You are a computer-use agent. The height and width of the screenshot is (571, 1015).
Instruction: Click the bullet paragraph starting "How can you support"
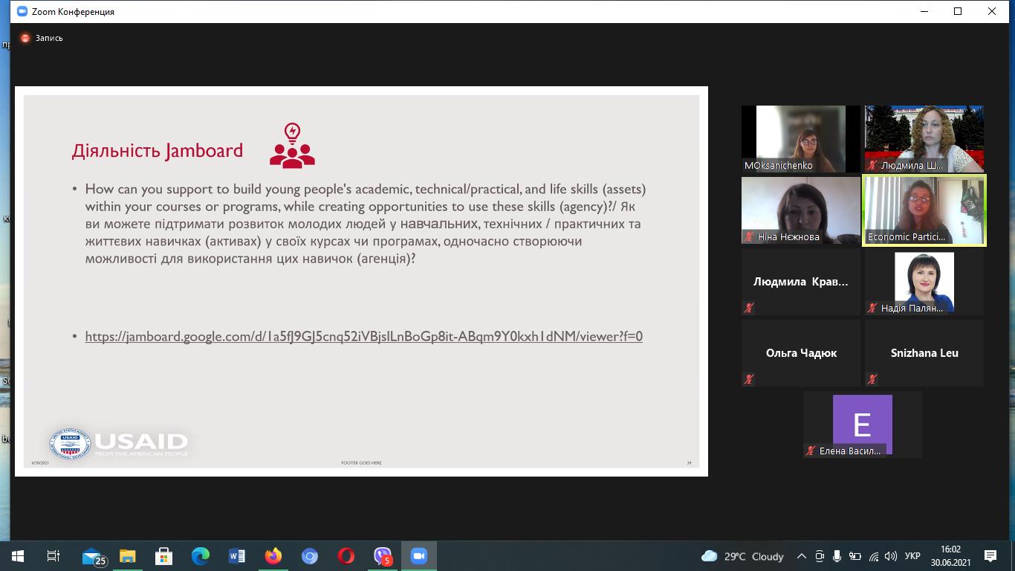[364, 224]
